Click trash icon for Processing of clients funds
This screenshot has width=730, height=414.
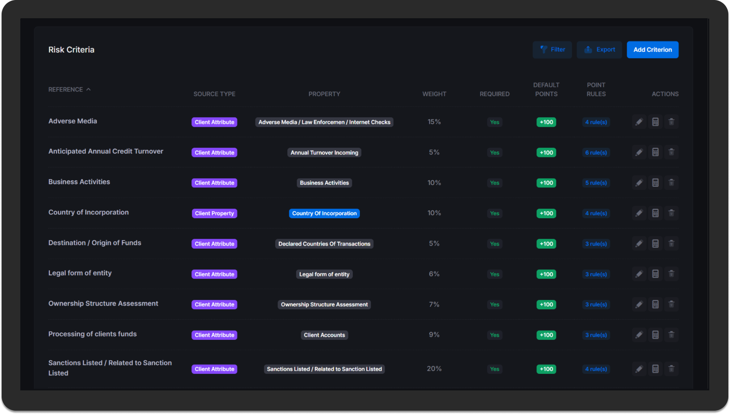pos(671,335)
